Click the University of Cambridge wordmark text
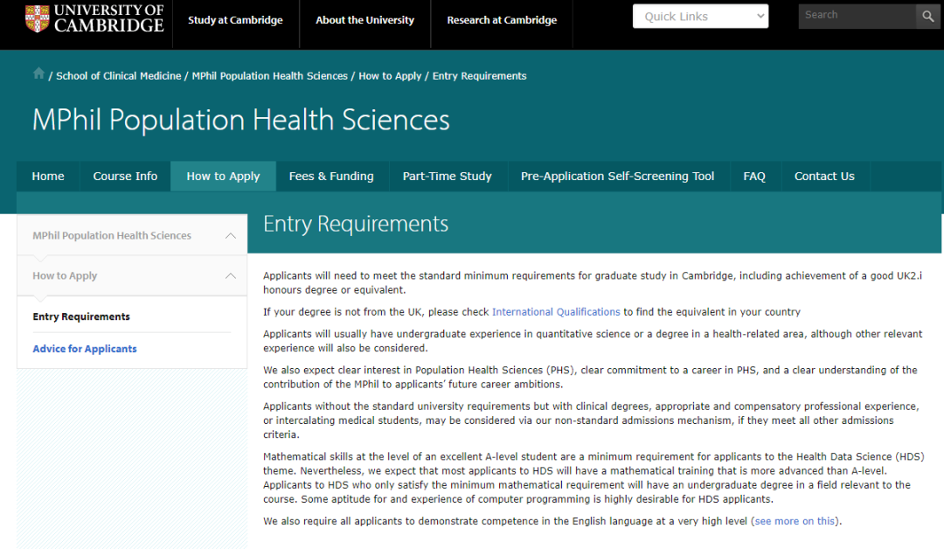The width and height of the screenshot is (944, 549). [109, 18]
